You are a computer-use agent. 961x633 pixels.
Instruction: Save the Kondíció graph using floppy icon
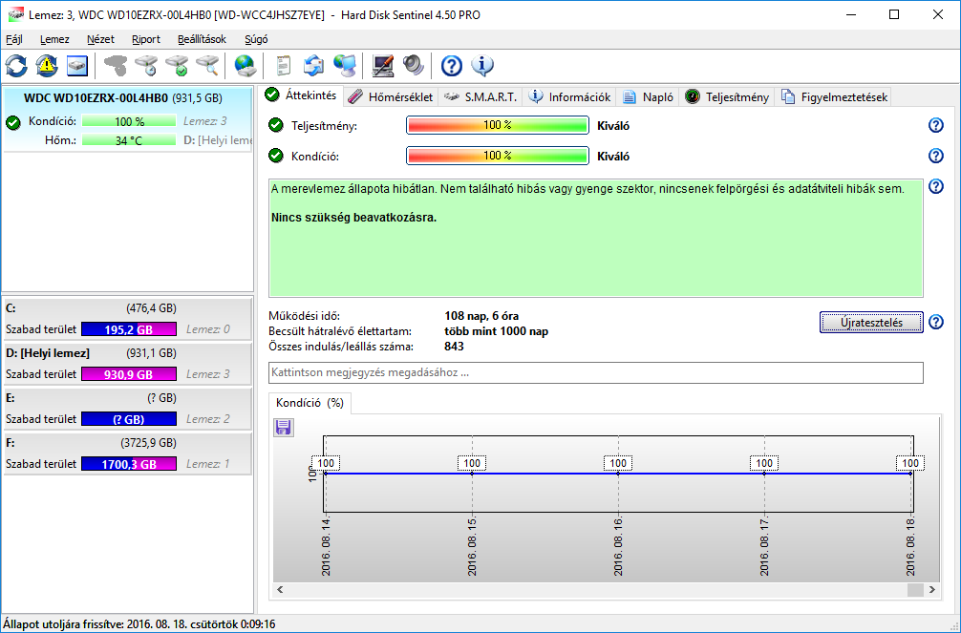point(284,428)
